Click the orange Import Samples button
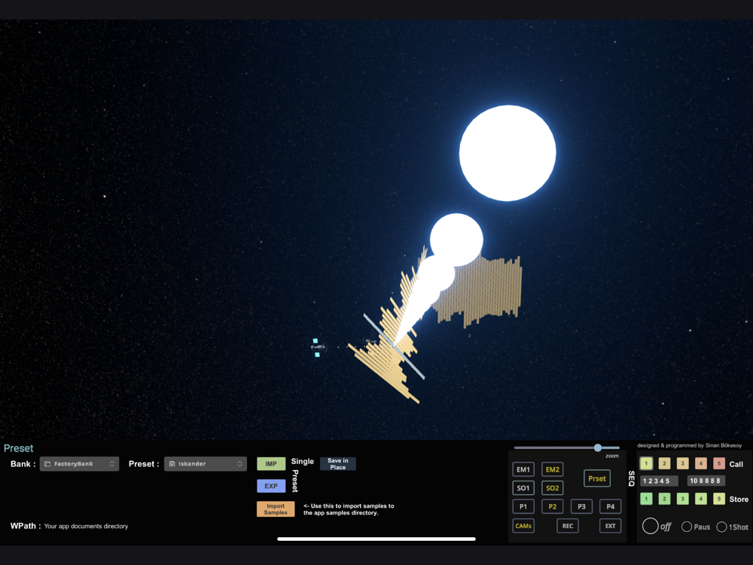Screen dimensions: 753x565 click(x=276, y=509)
